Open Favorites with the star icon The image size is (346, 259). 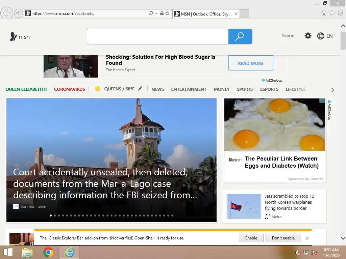[x=332, y=13]
